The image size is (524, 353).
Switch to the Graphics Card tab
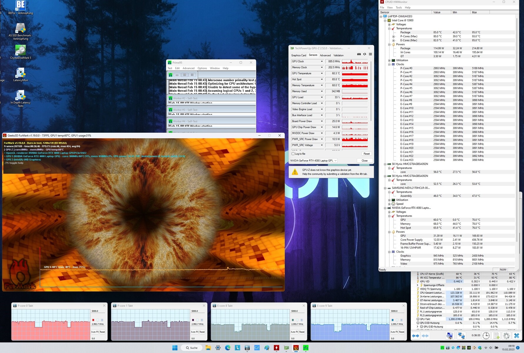coord(299,55)
